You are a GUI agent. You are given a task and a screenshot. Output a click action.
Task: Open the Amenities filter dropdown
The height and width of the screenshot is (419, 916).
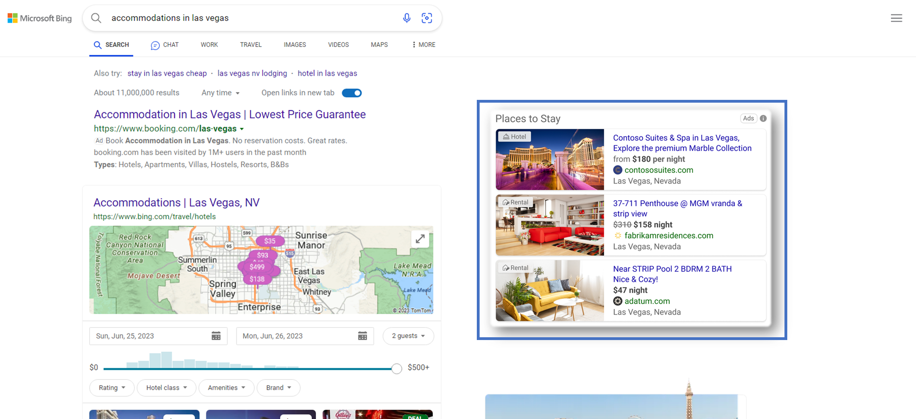[226, 387]
